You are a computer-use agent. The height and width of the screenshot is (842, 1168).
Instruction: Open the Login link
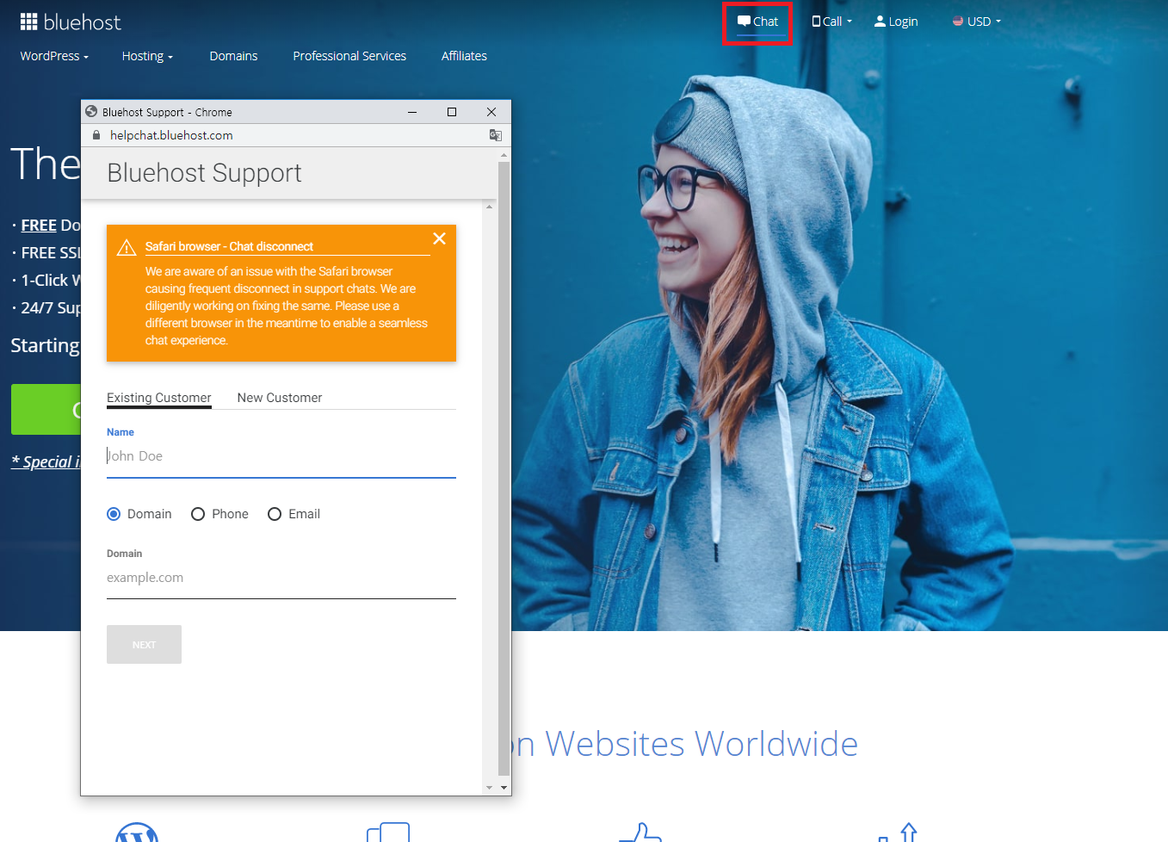click(896, 22)
